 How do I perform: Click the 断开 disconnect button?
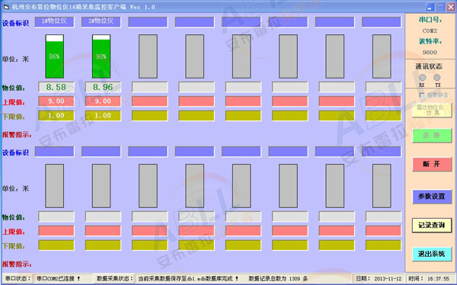432,164
